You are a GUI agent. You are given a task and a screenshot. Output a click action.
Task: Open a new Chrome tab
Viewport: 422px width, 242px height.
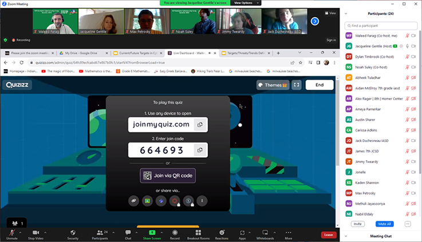278,53
